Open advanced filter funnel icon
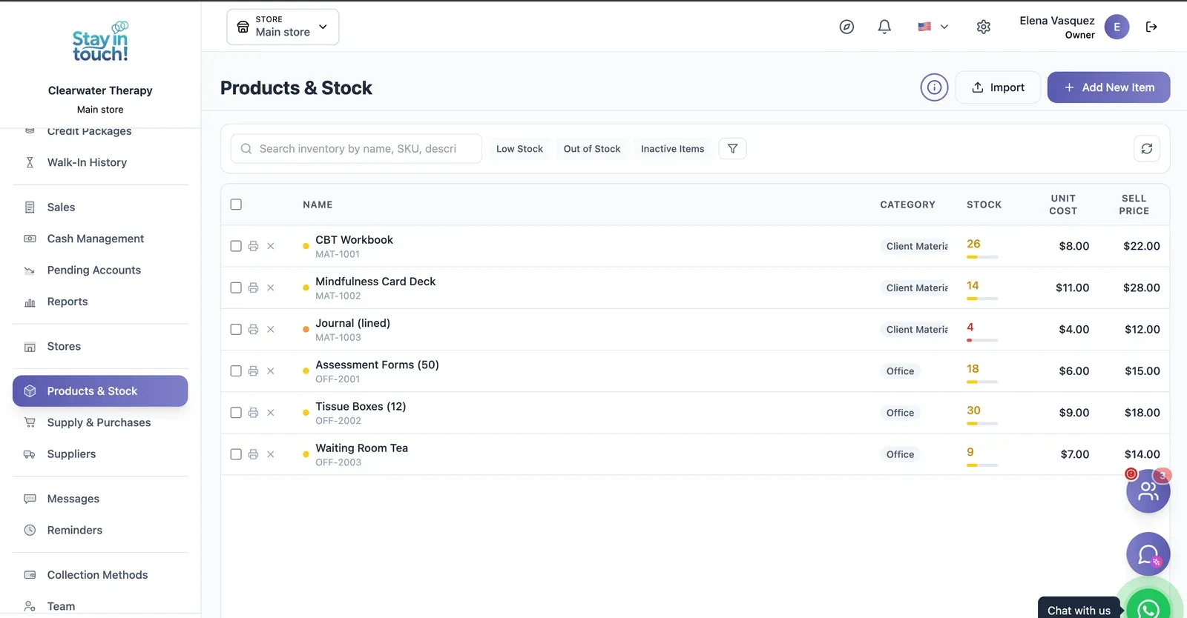The width and height of the screenshot is (1187, 618). [733, 148]
